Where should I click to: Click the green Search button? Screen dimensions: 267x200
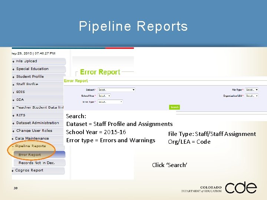coord(174,107)
